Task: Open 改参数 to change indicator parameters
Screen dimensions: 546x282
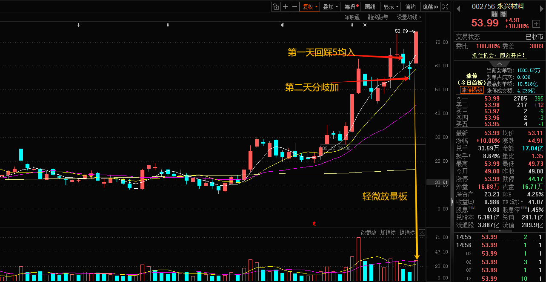Action: [x=369, y=232]
